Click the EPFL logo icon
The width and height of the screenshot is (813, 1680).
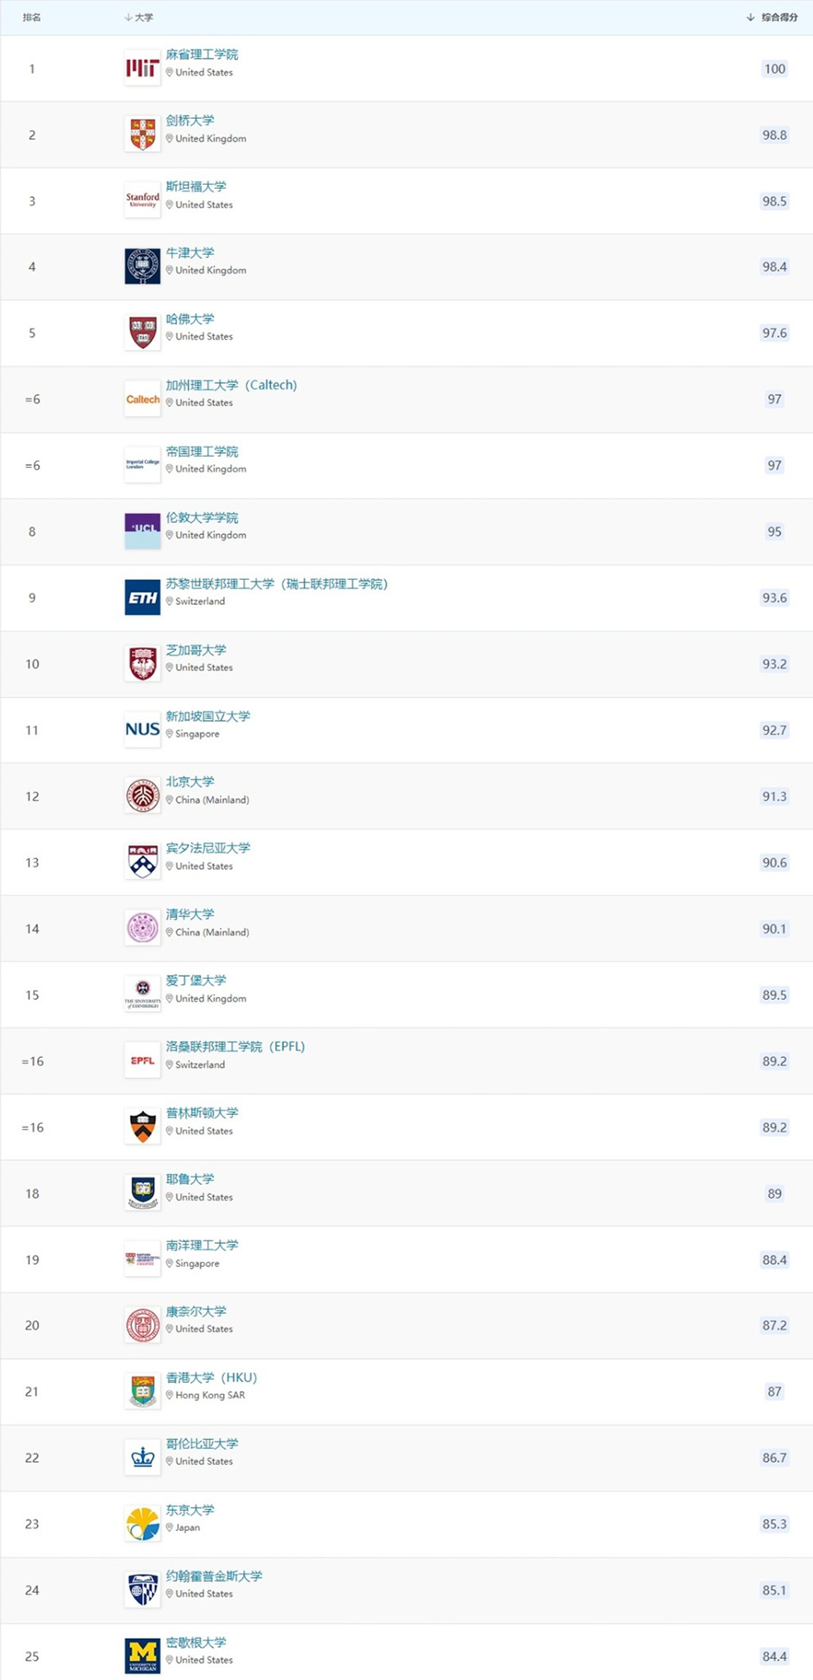[x=142, y=1060]
